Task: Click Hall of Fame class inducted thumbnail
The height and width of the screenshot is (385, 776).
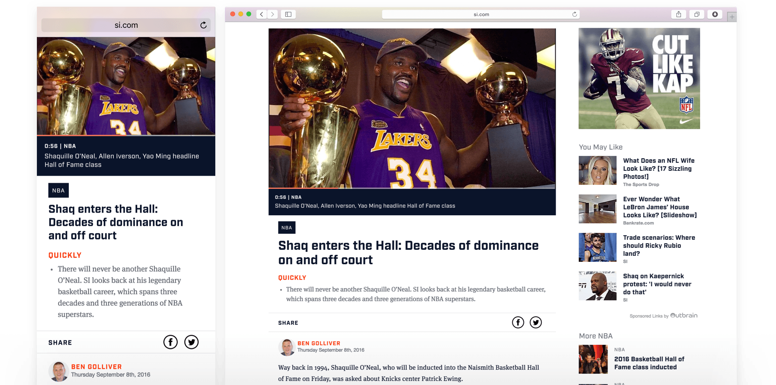Action: (593, 359)
